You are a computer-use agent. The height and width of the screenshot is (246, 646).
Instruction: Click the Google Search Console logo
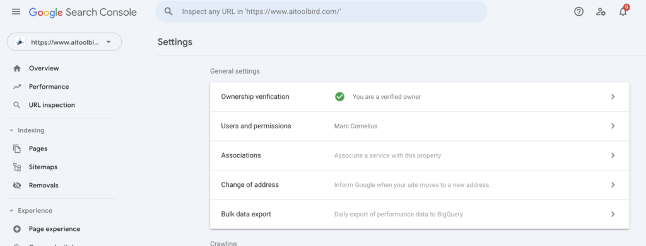tap(83, 12)
